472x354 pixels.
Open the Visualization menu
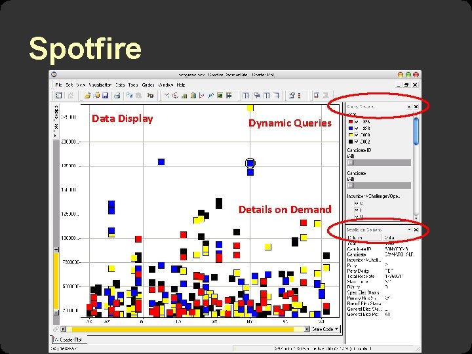pos(100,85)
